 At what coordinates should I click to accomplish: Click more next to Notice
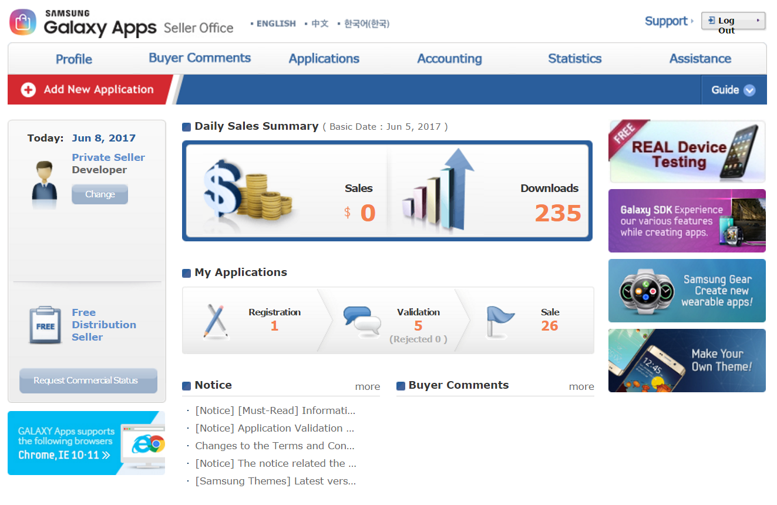(368, 386)
